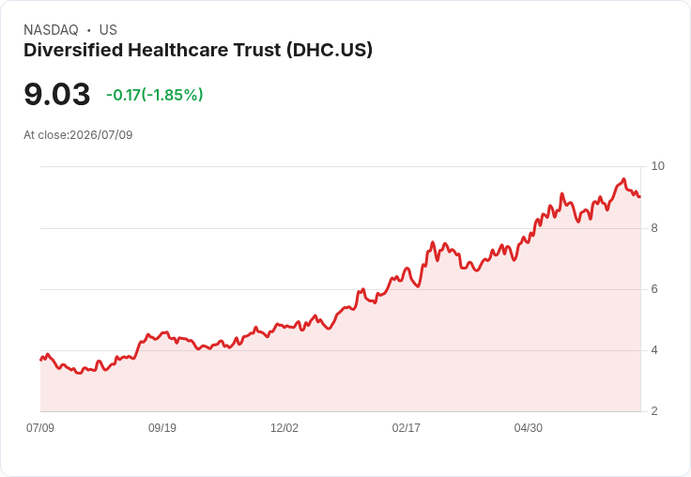Select the 9.03 current price

57,94
